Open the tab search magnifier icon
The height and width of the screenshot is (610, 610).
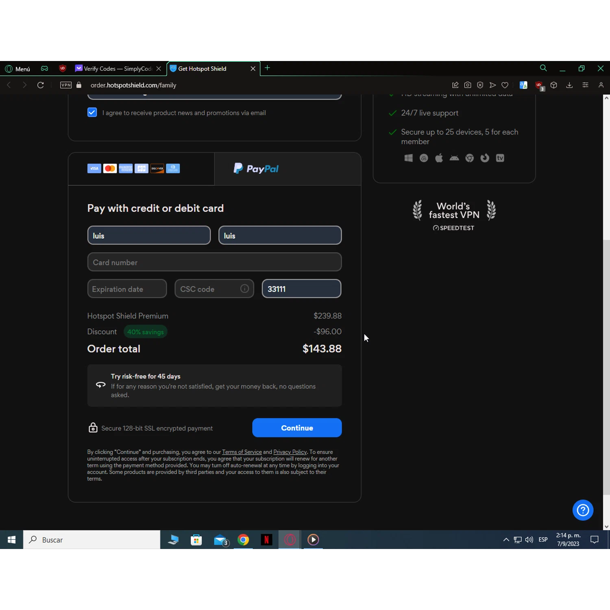pos(543,68)
